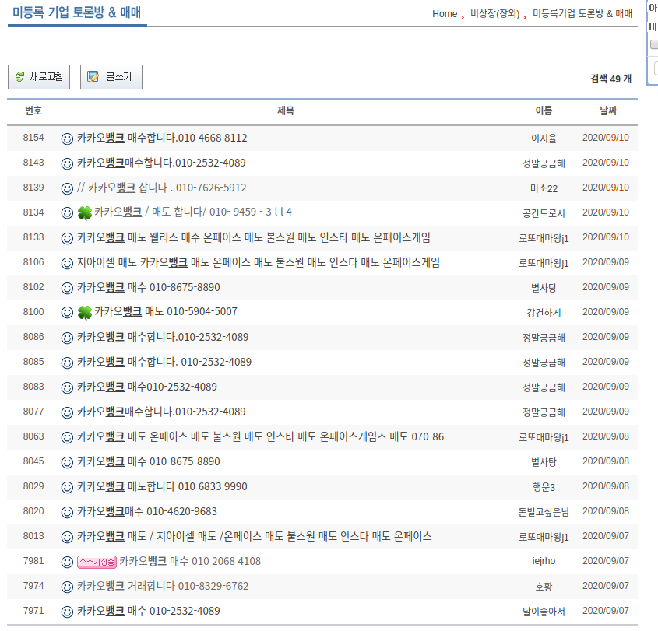Click smiley icon of post 8077
658x631 pixels.
pyautogui.click(x=67, y=412)
